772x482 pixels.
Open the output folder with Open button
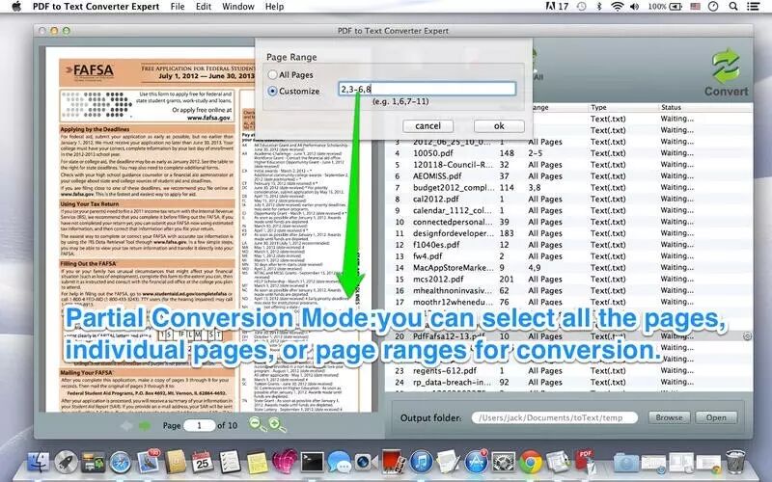click(716, 417)
